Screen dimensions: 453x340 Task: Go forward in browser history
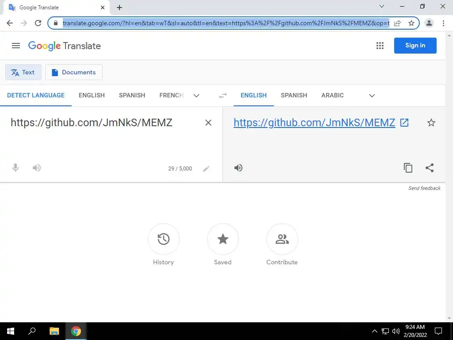click(24, 23)
